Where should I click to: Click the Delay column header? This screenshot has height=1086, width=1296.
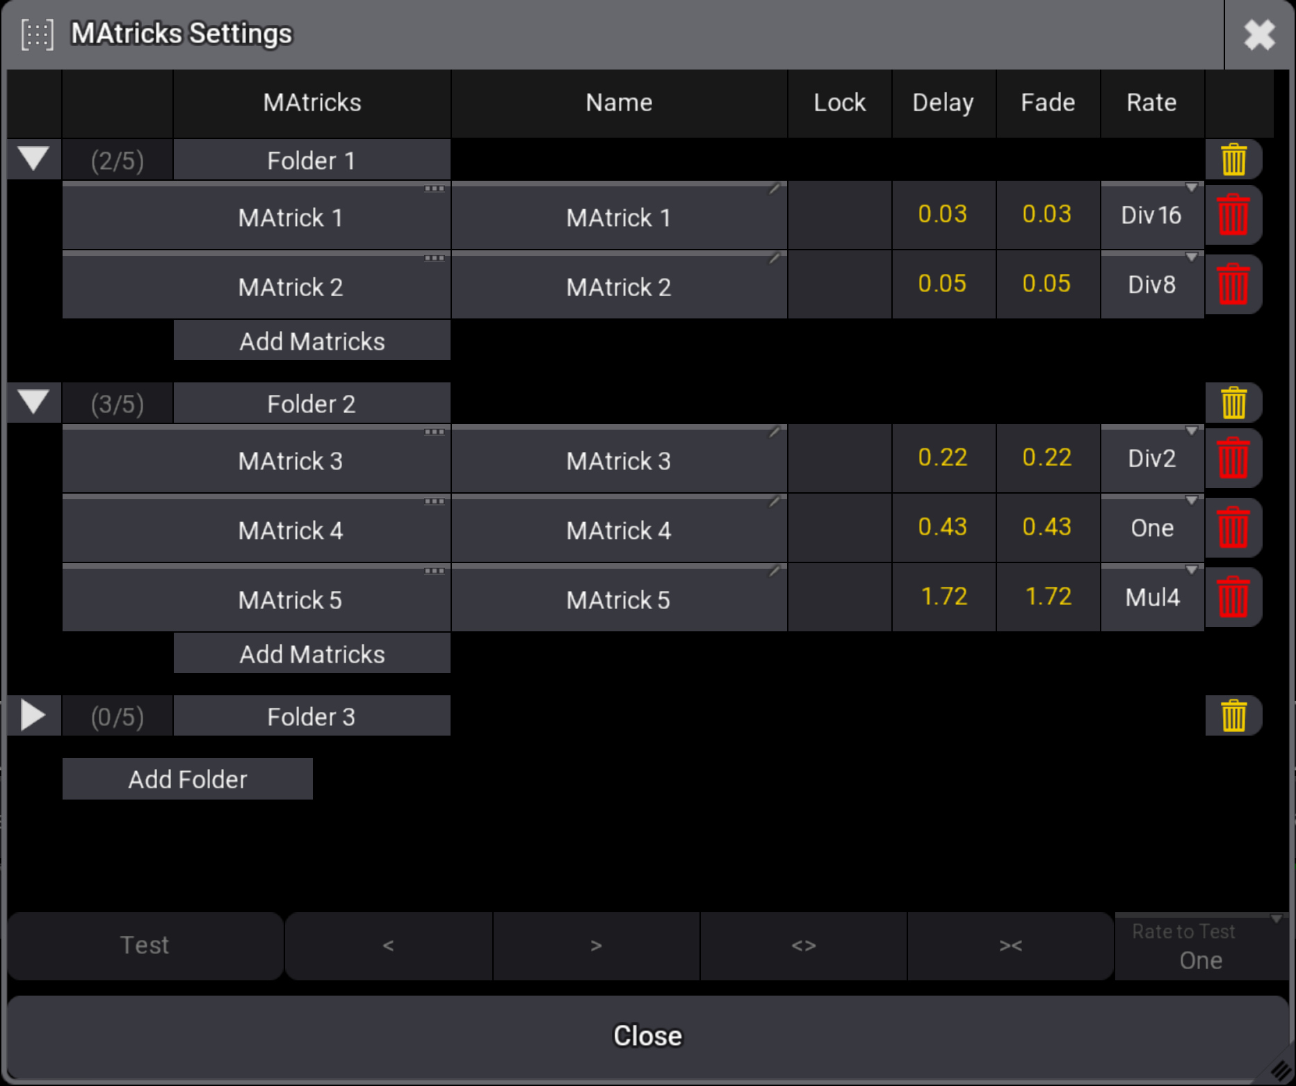[x=943, y=103]
